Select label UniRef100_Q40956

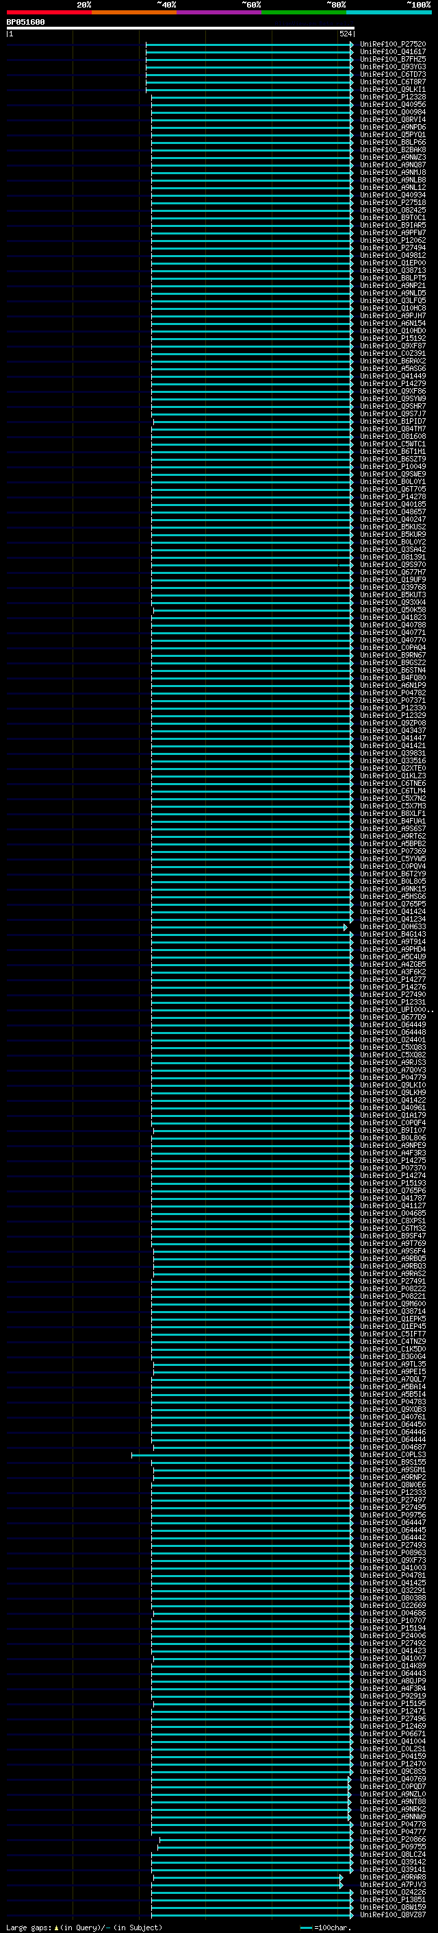point(392,104)
